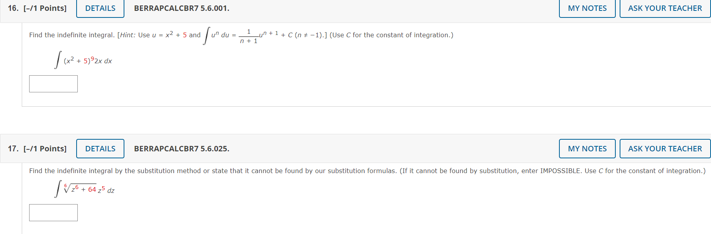Screen dimensions: 711x234
Task: Click the hint text in question 16
Action: [241, 35]
